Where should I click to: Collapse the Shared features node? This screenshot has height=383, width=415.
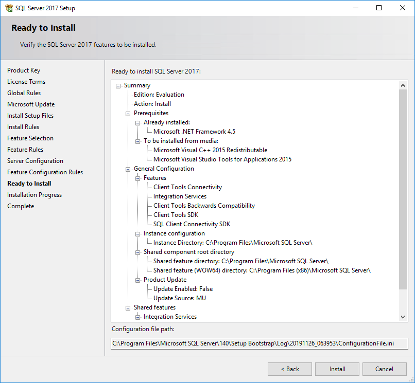(128, 308)
